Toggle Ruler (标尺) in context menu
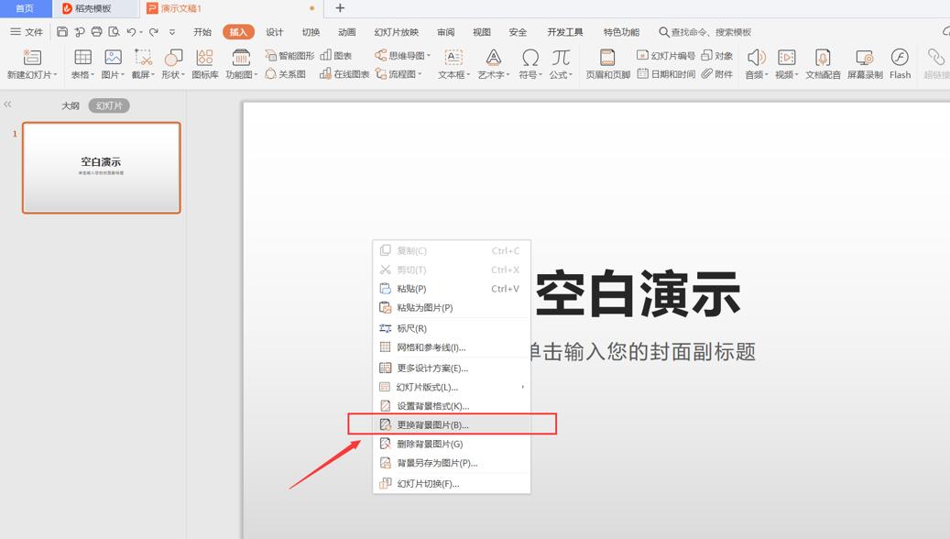 452,328
